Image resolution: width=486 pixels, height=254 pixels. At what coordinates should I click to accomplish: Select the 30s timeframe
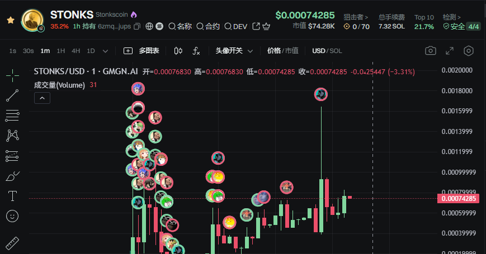click(x=28, y=51)
